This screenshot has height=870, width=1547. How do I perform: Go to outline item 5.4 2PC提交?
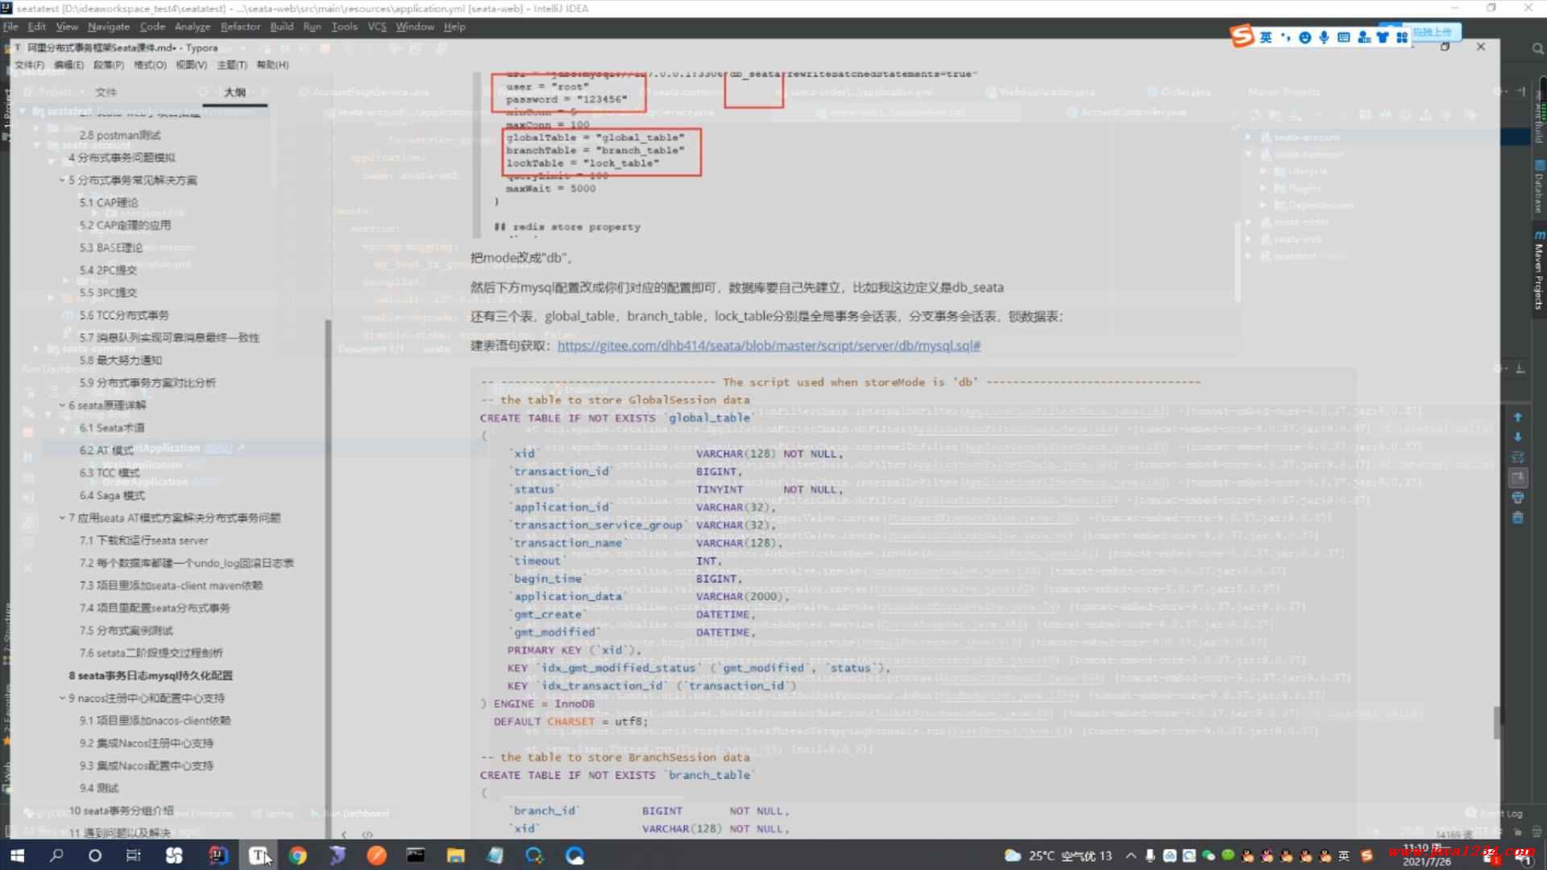click(x=108, y=271)
